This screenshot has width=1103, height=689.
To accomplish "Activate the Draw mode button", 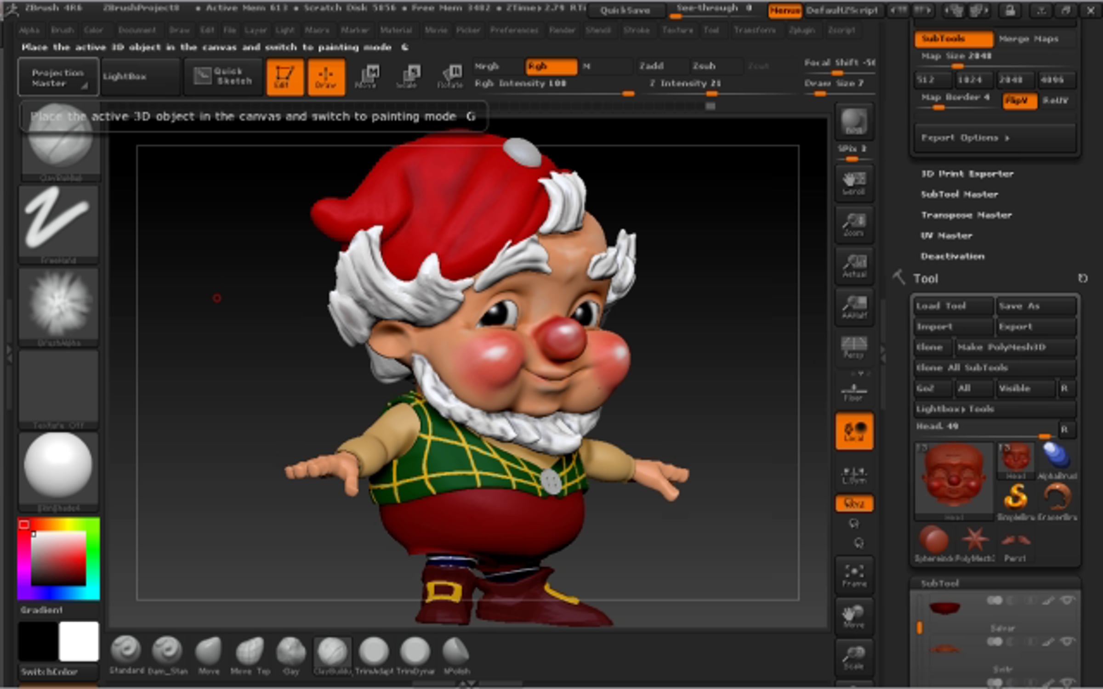I will coord(326,77).
